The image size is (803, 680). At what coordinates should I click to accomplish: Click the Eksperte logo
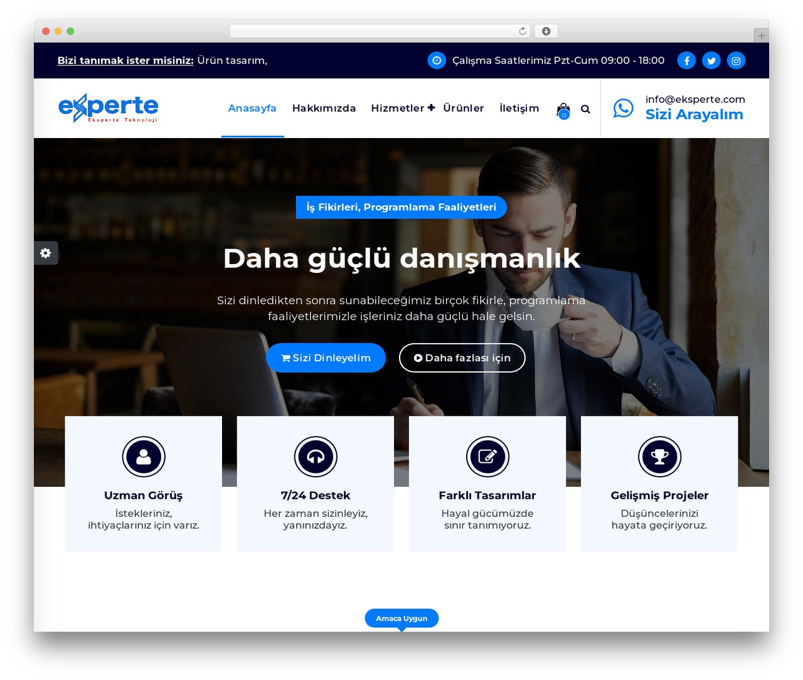pos(108,108)
